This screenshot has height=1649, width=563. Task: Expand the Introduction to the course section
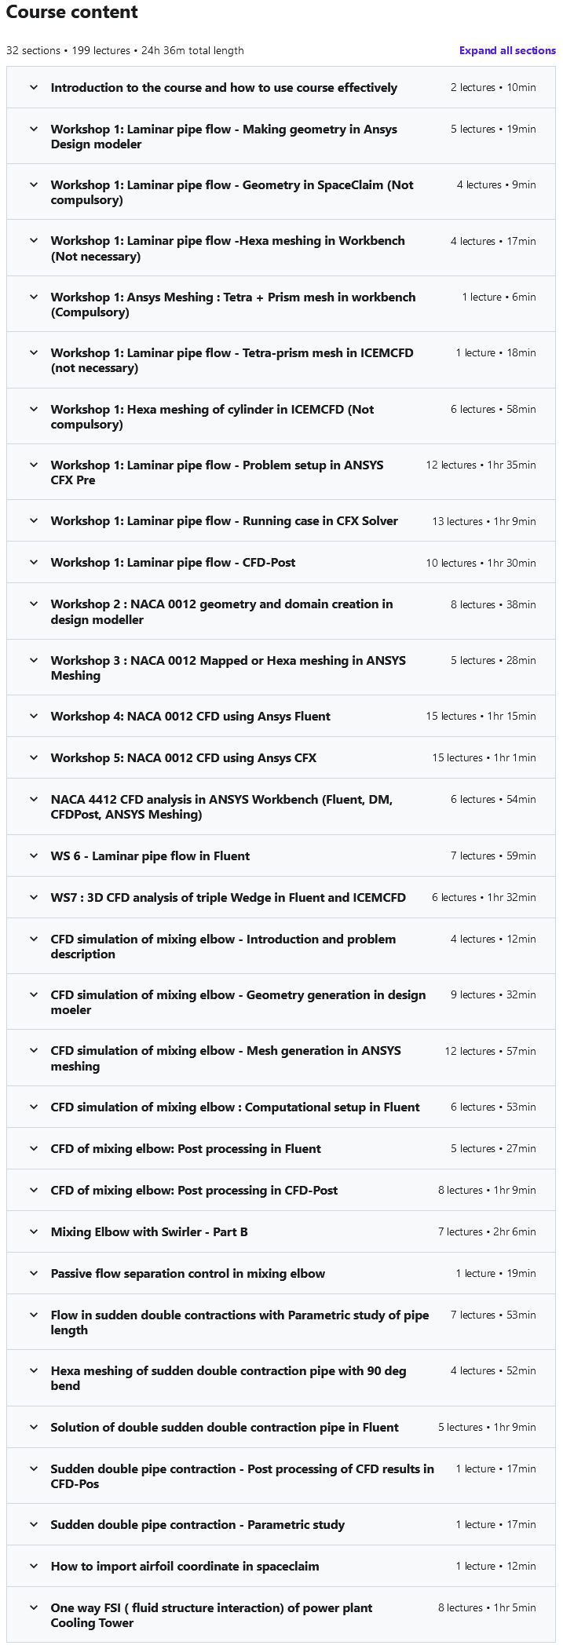(x=34, y=87)
